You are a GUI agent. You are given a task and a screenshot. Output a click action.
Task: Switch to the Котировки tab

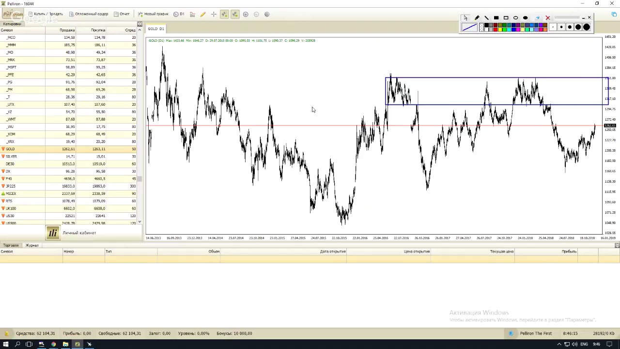pyautogui.click(x=12, y=24)
